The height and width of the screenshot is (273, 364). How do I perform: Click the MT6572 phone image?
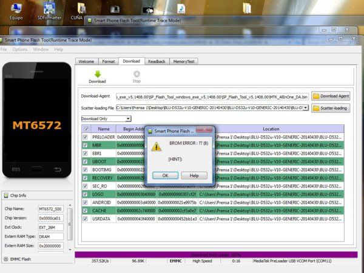pyautogui.click(x=37, y=120)
